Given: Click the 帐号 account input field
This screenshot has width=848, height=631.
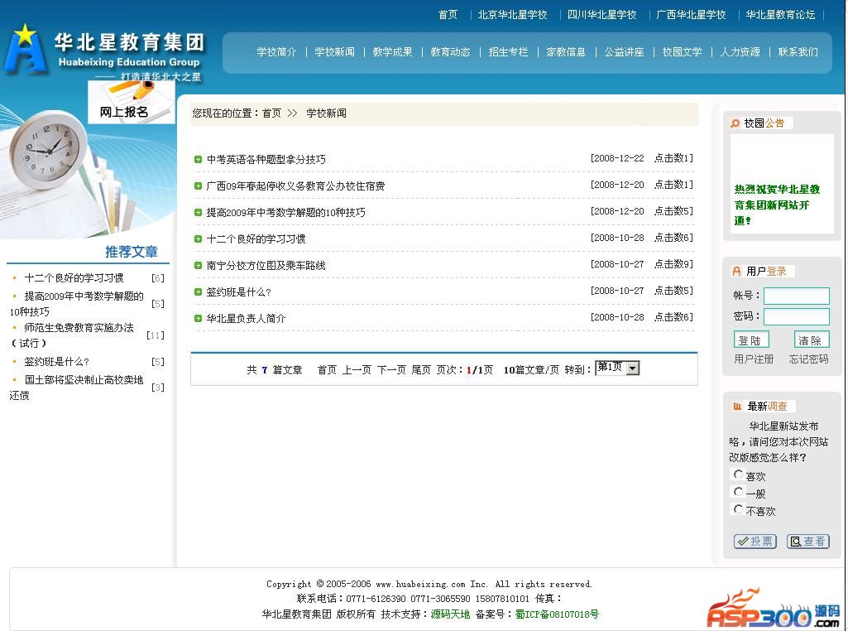Looking at the screenshot, I should (x=796, y=296).
